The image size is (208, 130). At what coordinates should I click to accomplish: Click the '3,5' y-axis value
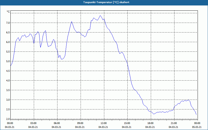8,90
